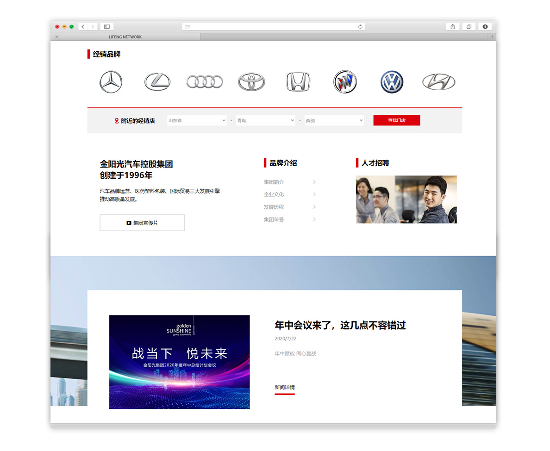Toggle the browser sidebar button
Screen dimensions: 550x451
(x=107, y=27)
